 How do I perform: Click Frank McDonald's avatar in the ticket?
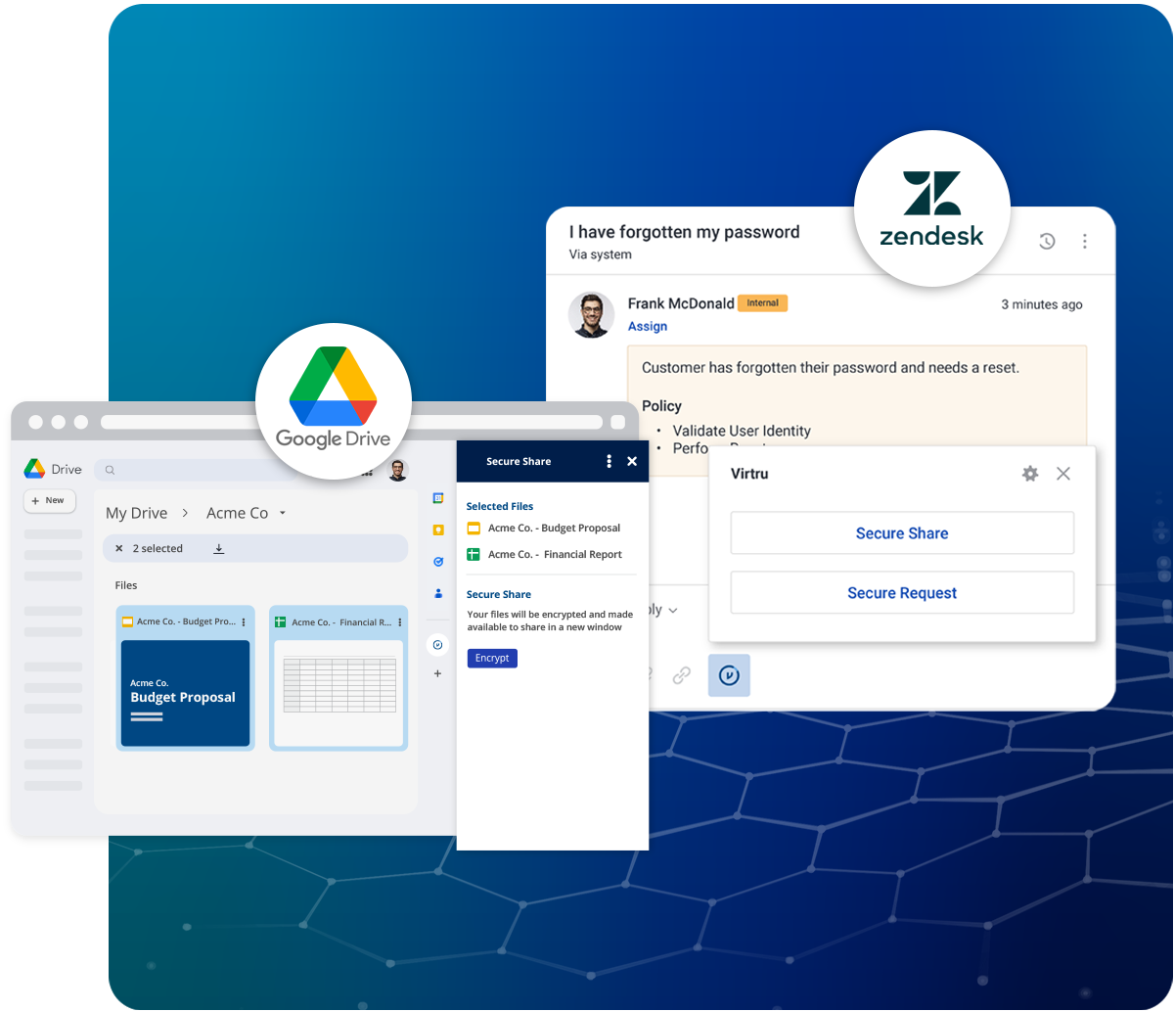point(592,315)
